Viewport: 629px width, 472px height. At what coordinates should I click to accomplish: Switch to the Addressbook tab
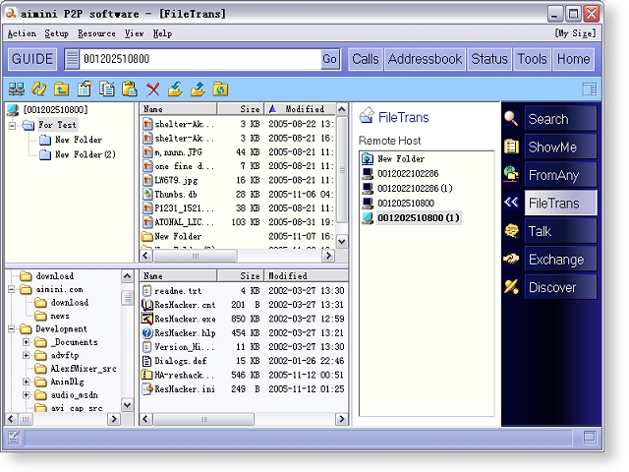tap(425, 59)
